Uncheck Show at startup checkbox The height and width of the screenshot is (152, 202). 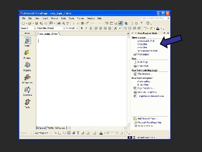point(136,126)
